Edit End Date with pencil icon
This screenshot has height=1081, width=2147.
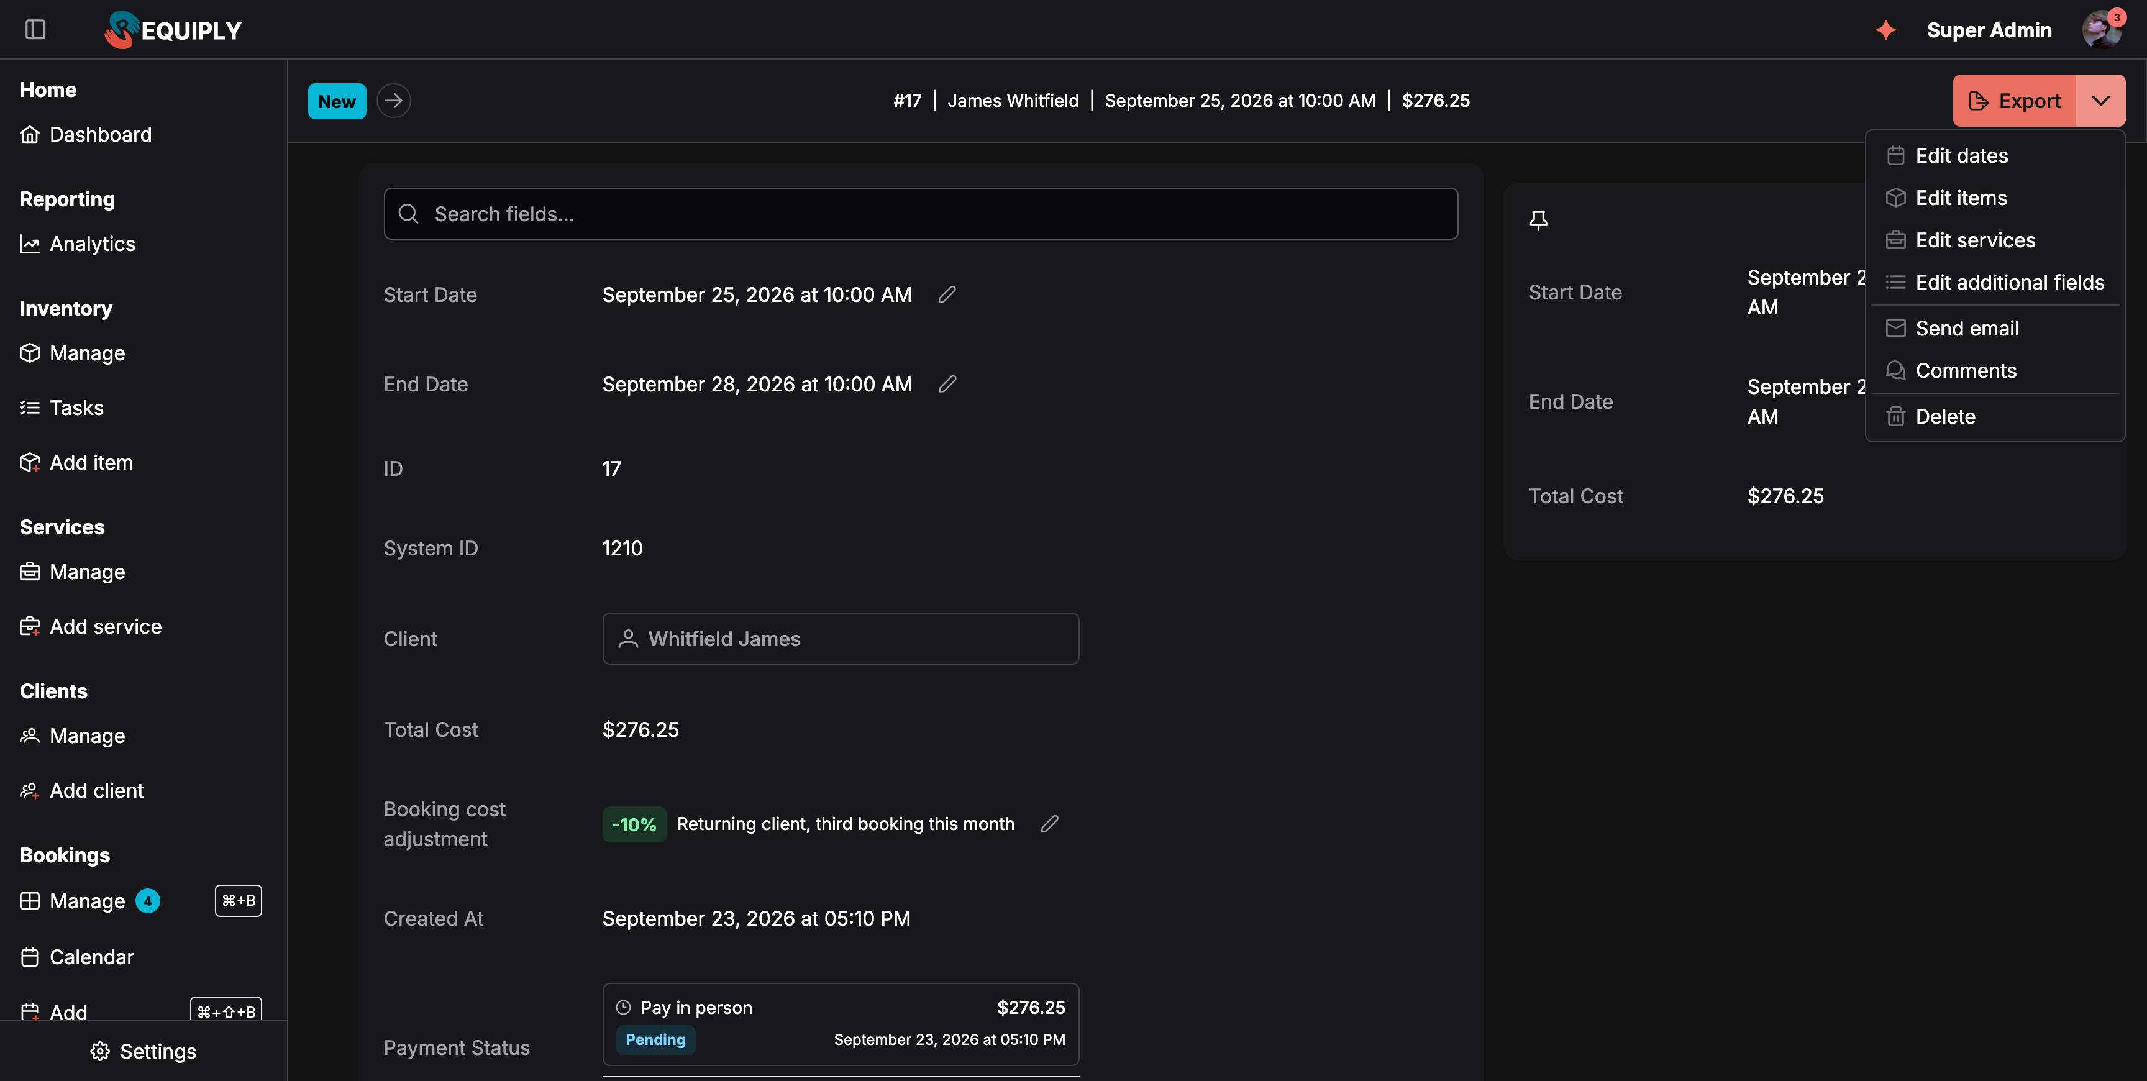click(x=947, y=383)
